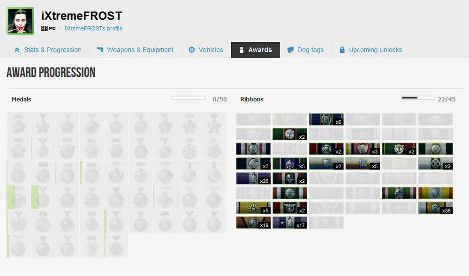Click the Ribbons progress bar

[417, 97]
